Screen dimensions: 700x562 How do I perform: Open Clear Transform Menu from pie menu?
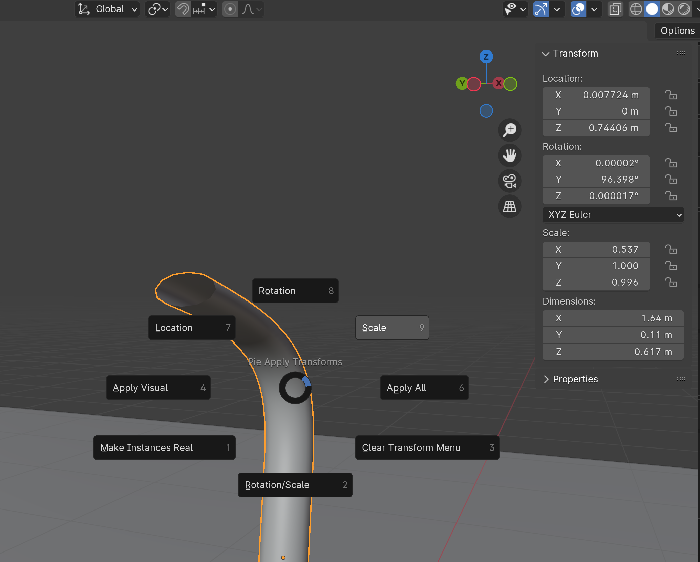tap(427, 447)
